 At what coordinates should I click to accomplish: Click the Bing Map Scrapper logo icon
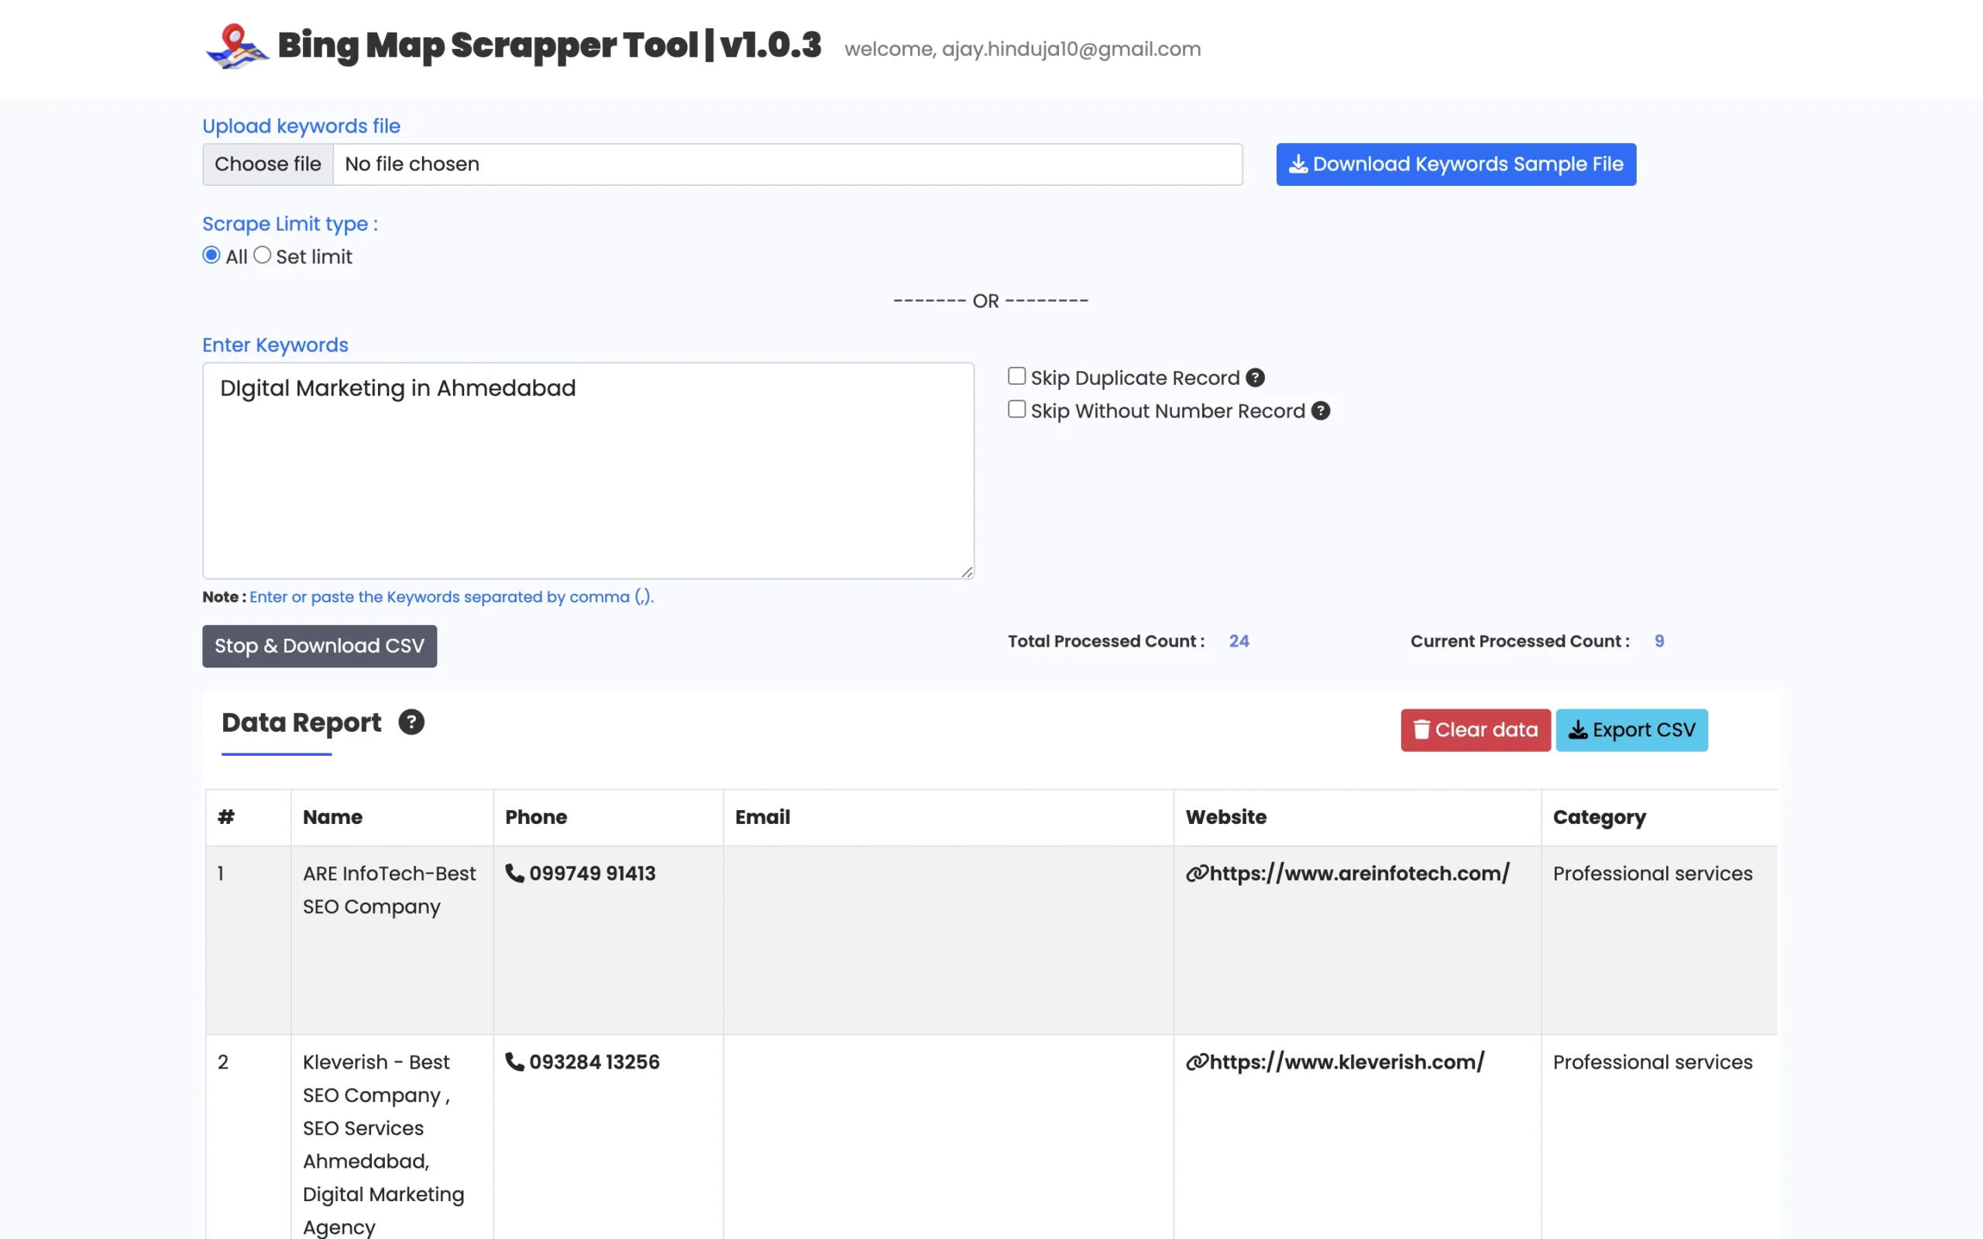coord(236,46)
